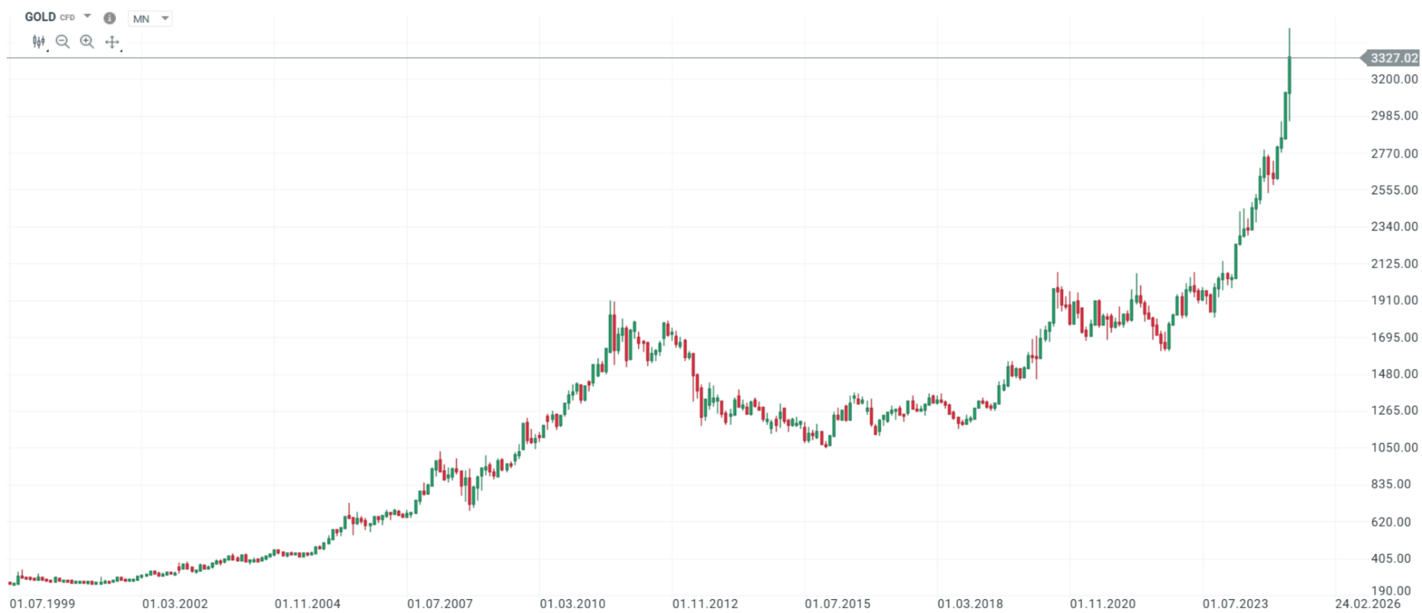Select the 01.03.2010 date on the axis

[572, 603]
